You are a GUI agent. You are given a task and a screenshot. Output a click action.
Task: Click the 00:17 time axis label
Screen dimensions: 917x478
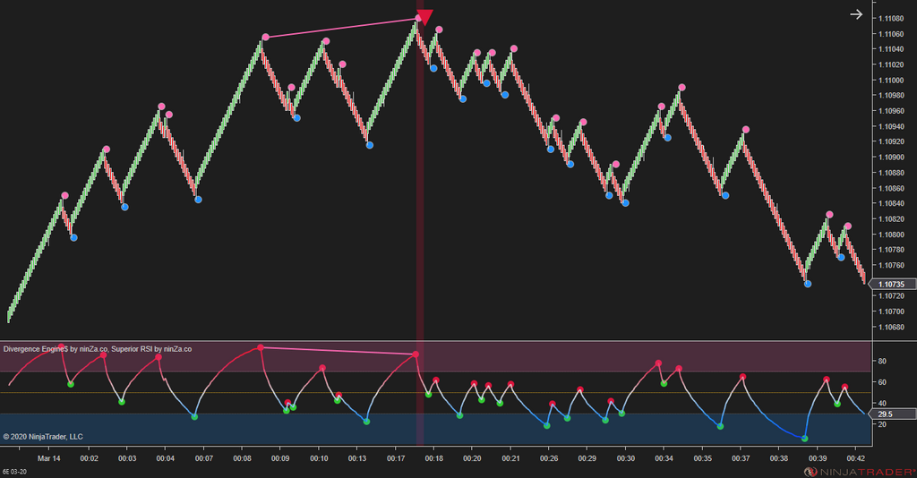(x=396, y=458)
